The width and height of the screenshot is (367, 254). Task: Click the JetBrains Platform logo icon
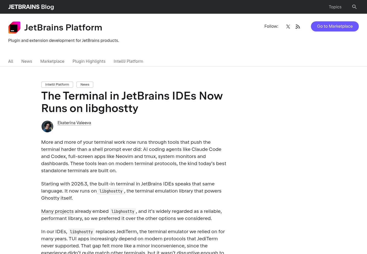point(14,27)
